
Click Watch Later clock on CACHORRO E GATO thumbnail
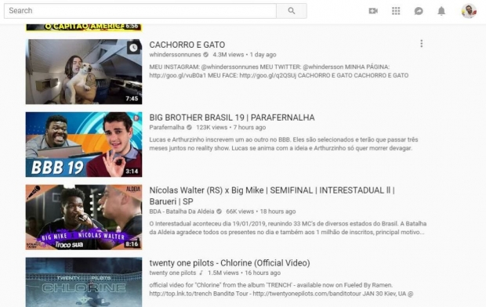pos(133,48)
